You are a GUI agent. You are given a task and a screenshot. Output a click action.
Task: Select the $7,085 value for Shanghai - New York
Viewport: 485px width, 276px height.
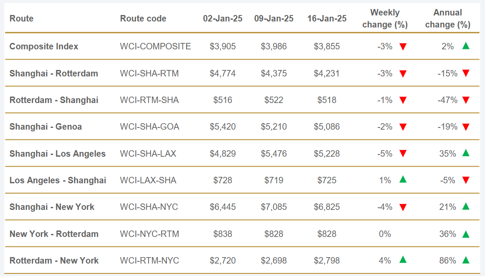(274, 207)
